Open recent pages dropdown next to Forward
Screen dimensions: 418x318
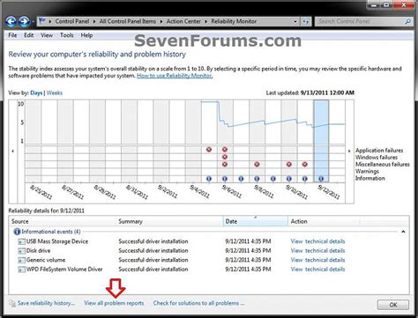tap(33, 21)
